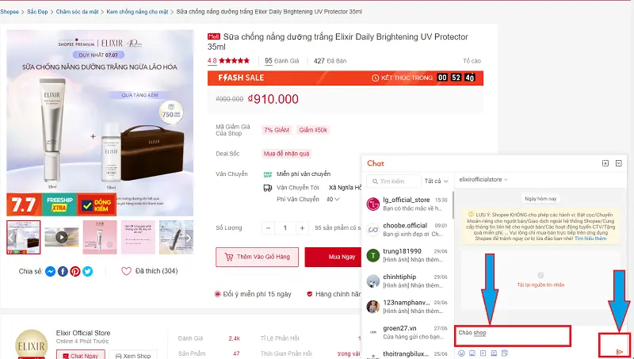The width and height of the screenshot is (634, 359).
Task: Open the emoji picker in chat
Action: pos(461,353)
